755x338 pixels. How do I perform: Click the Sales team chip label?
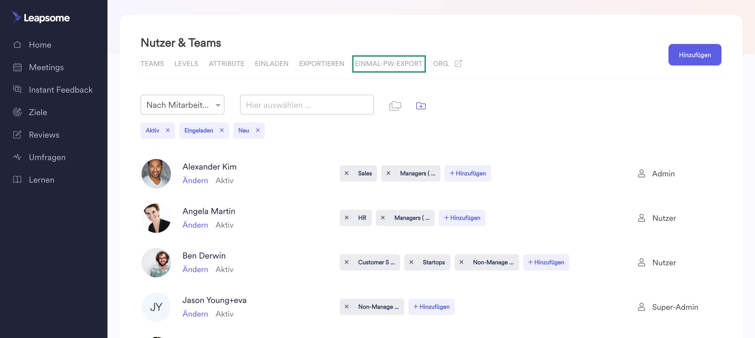click(365, 173)
